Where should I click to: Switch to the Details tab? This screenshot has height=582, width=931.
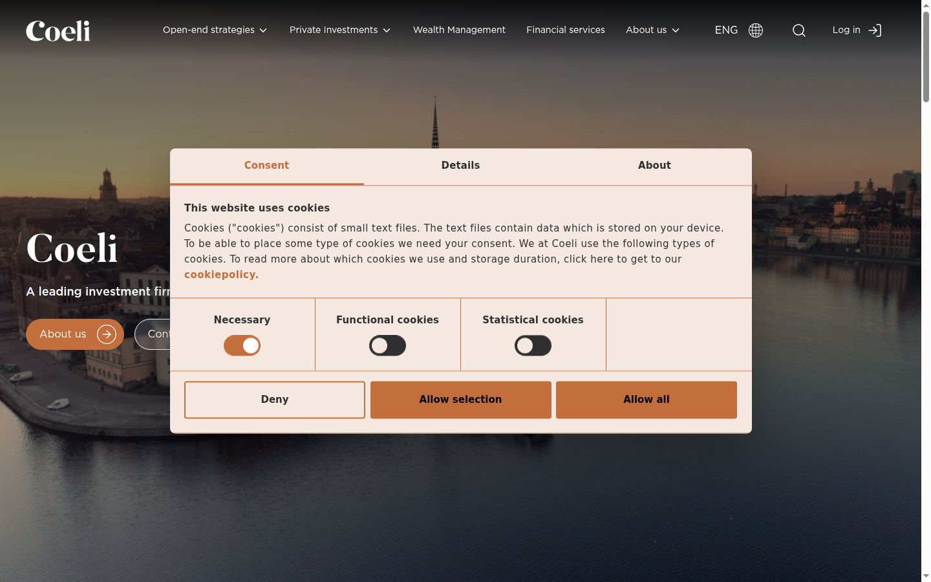pyautogui.click(x=460, y=166)
